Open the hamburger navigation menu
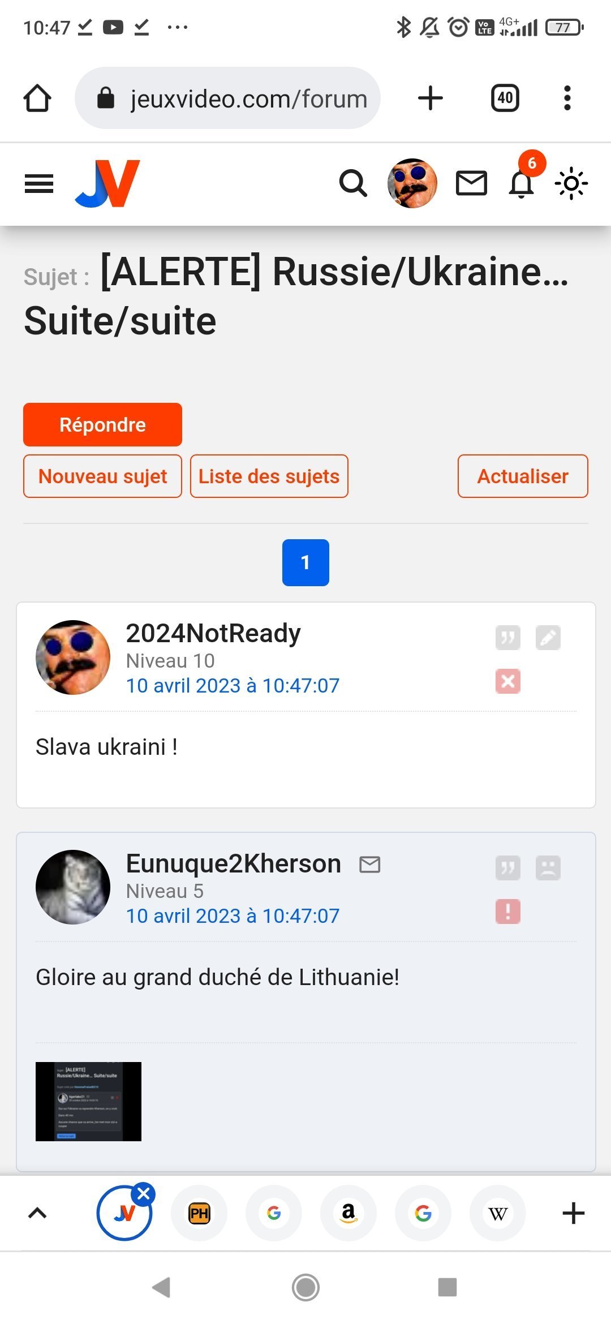 [x=39, y=183]
